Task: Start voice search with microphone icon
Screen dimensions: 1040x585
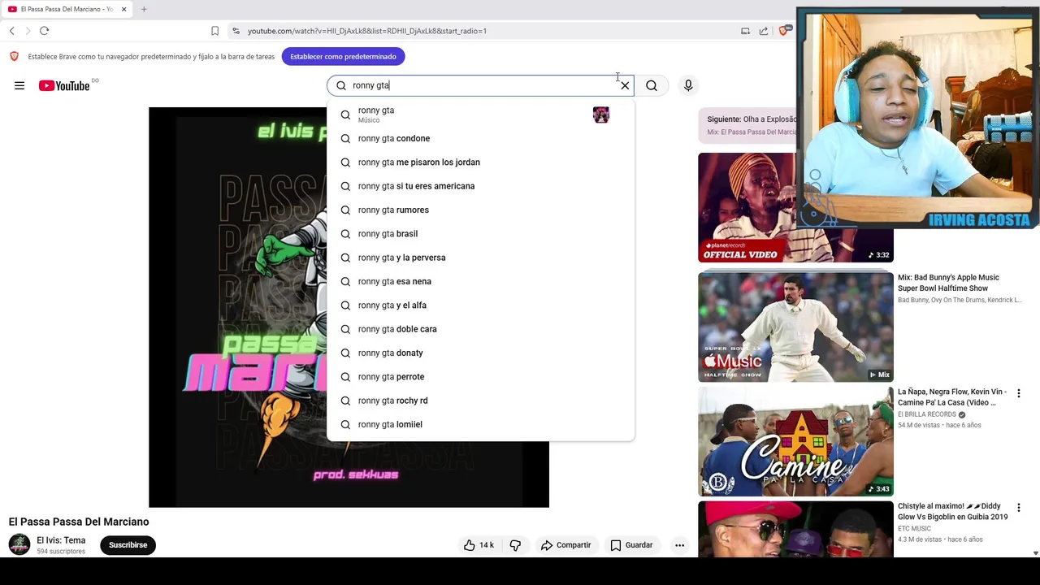Action: click(x=688, y=85)
